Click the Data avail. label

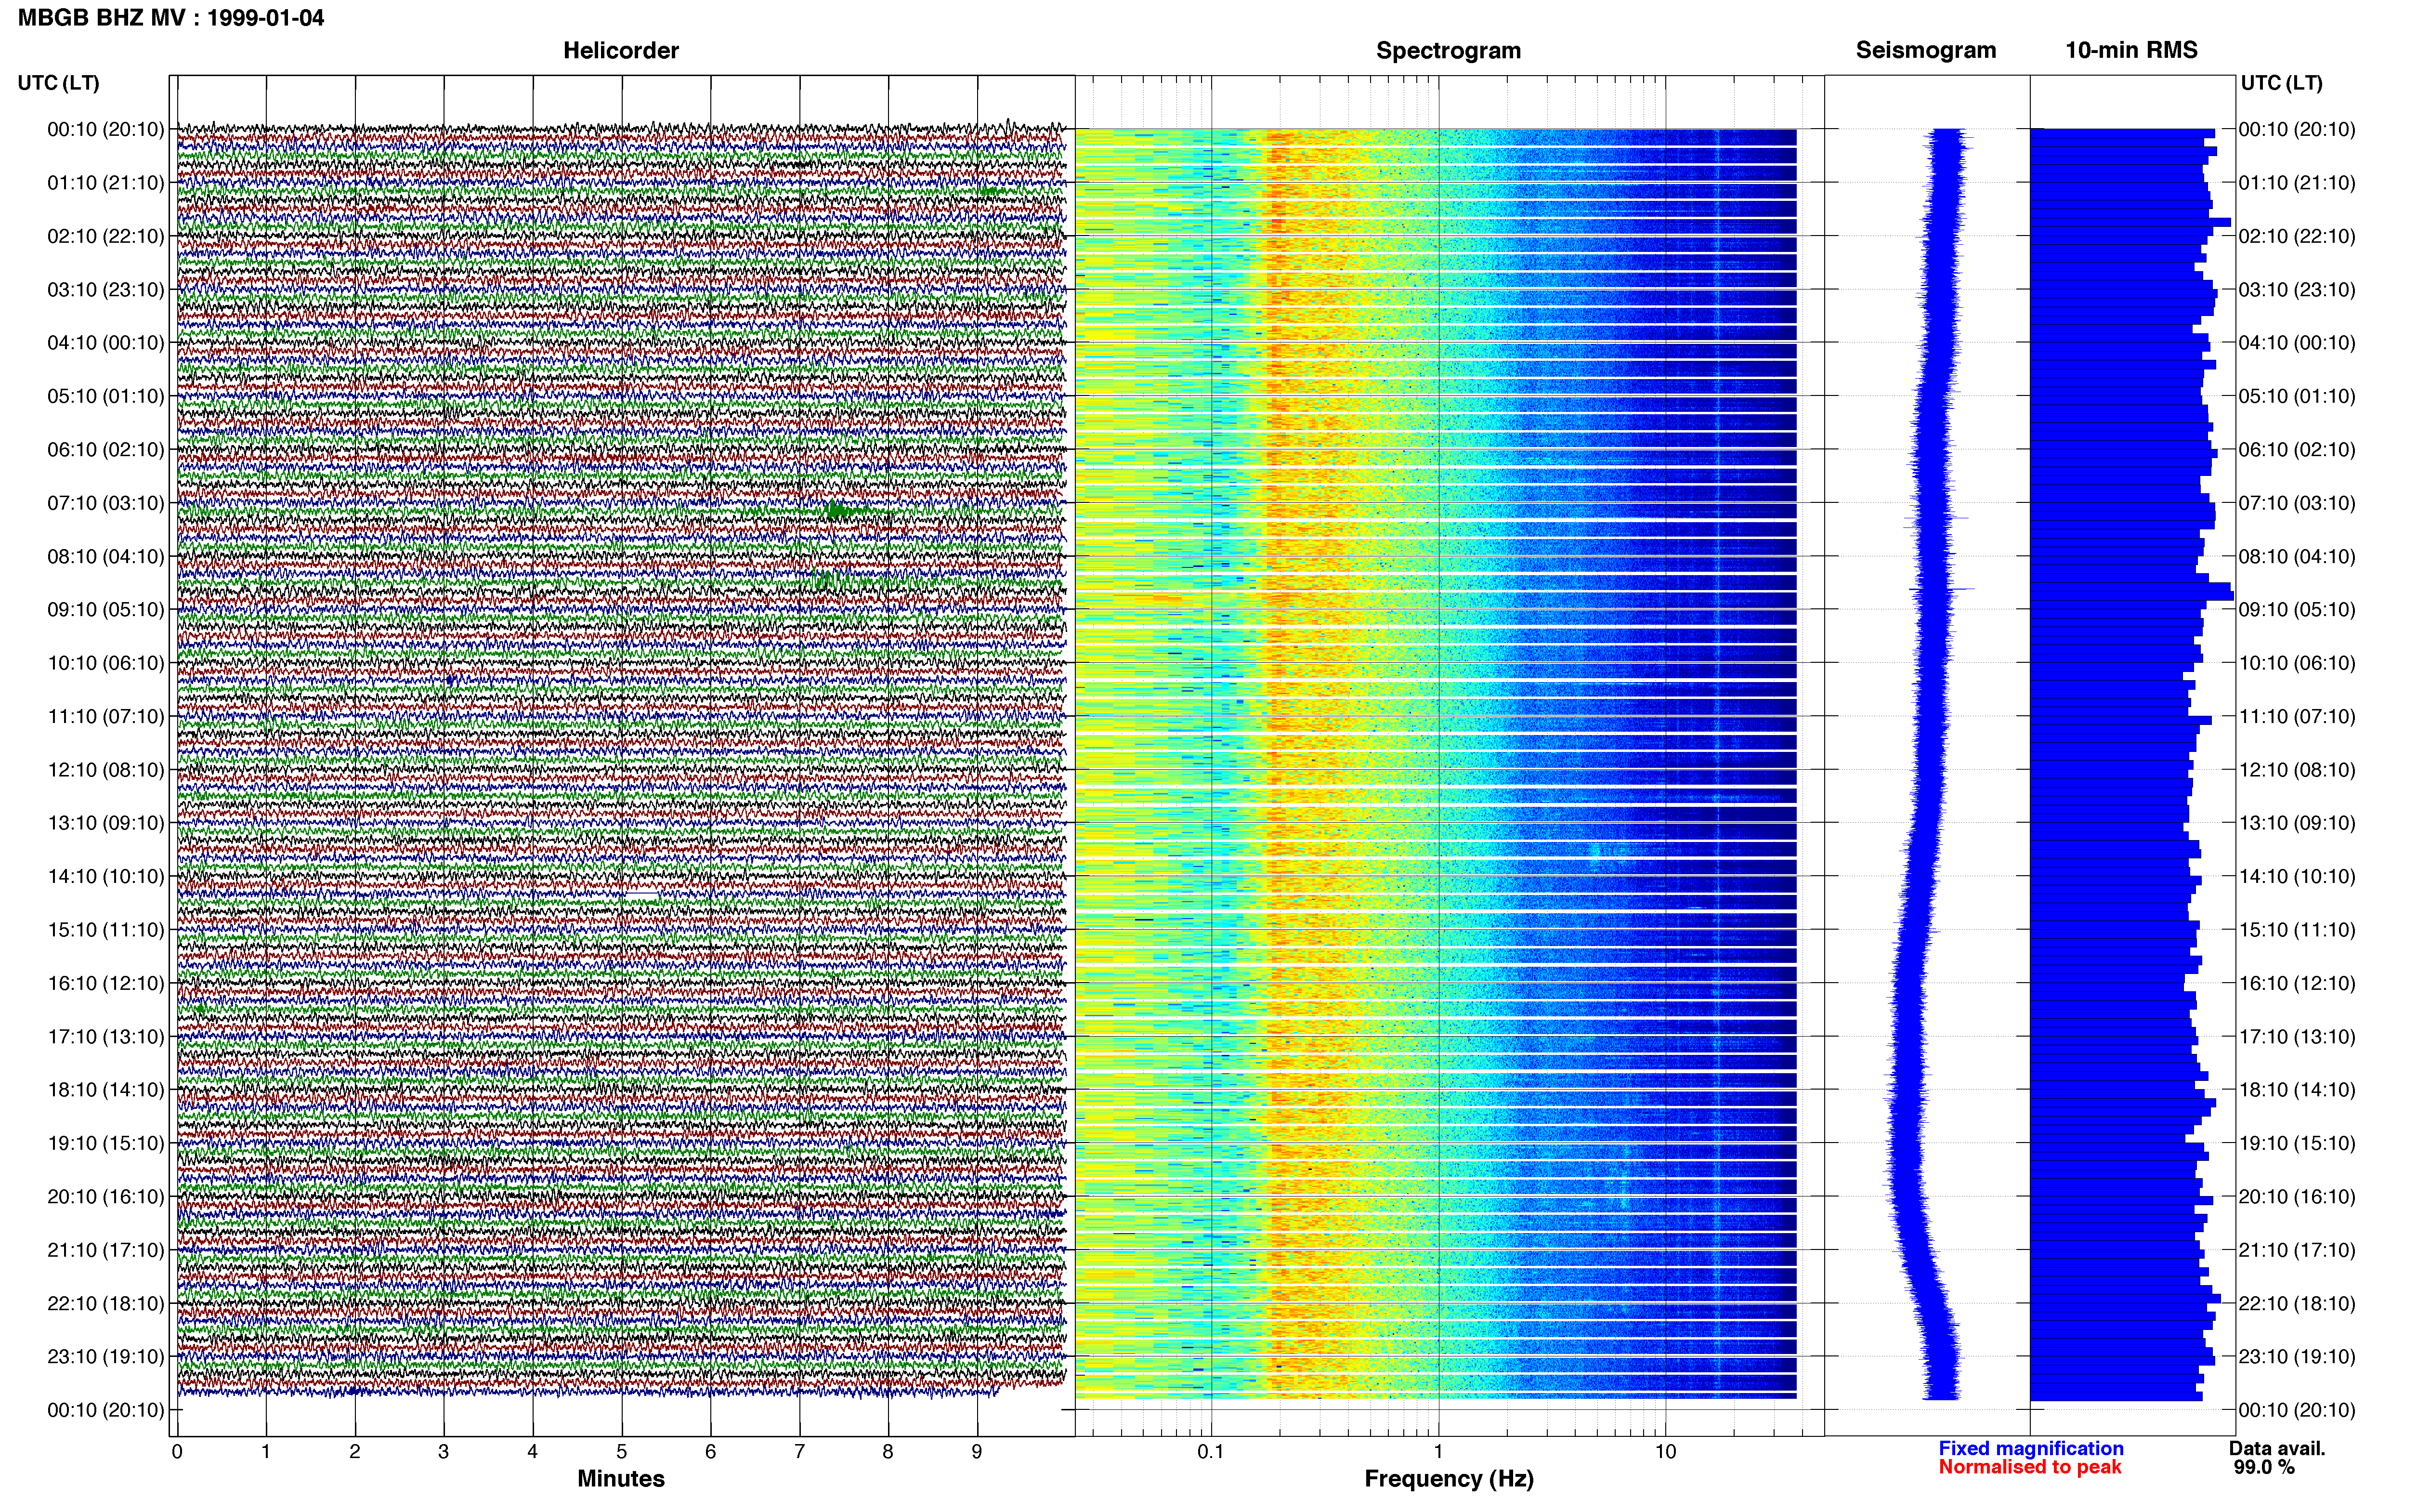(2277, 1449)
